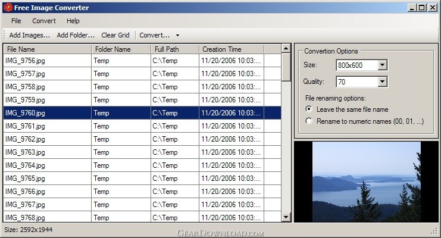Image resolution: width=441 pixels, height=238 pixels.
Task: Select row IMG_9762.jpg
Action: coord(142,139)
